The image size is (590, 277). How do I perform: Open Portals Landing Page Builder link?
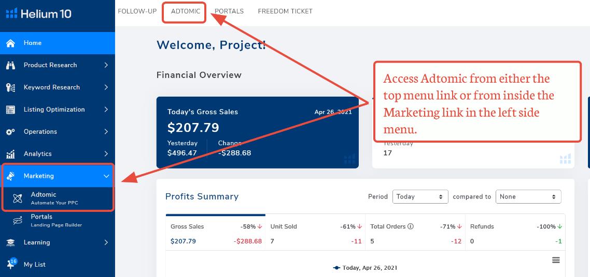coord(58,220)
